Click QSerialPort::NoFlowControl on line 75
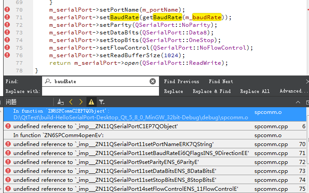Screen dimensions: 309x193 pyautogui.click(x=199, y=48)
